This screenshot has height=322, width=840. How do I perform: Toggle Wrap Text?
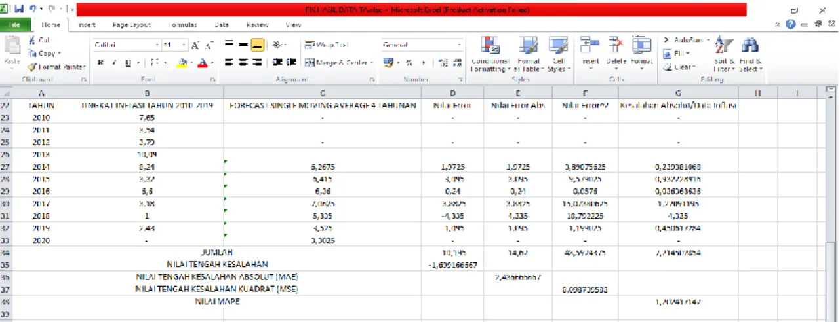327,45
